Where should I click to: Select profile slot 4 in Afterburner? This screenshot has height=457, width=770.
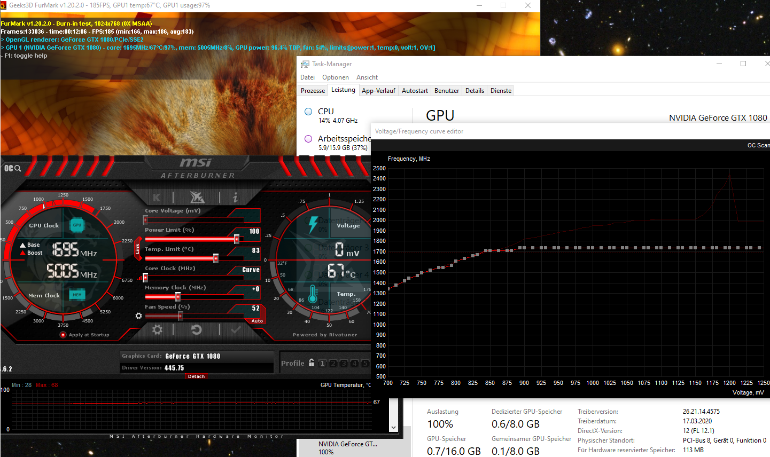(354, 363)
